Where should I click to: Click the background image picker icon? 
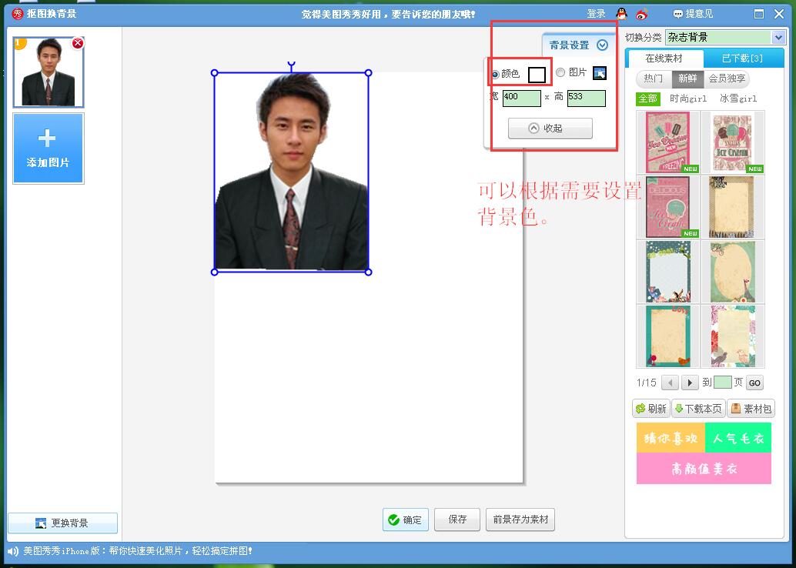pos(600,73)
